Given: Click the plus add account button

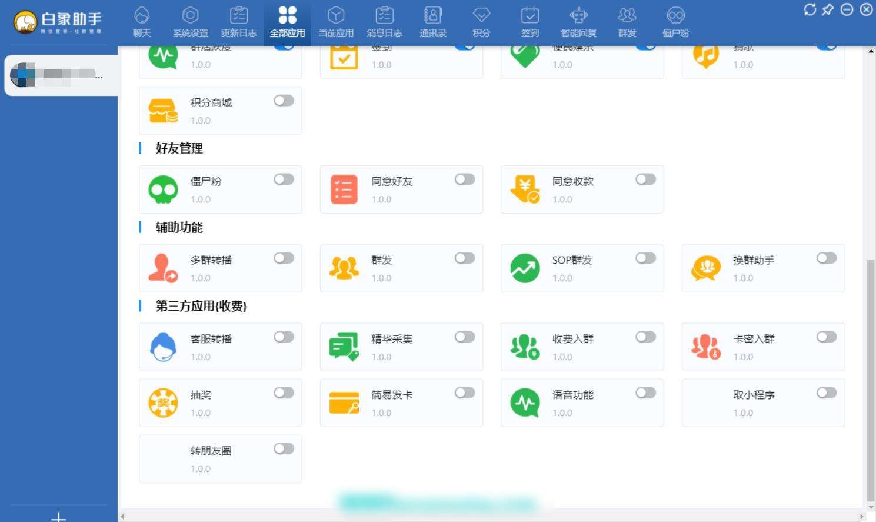Looking at the screenshot, I should click(59, 517).
